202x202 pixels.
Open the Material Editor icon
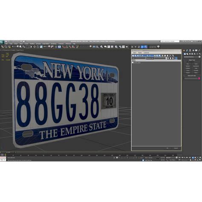116,46
